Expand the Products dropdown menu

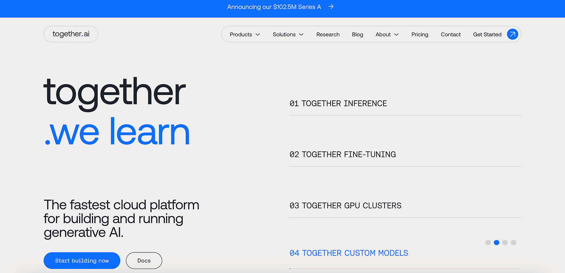click(245, 35)
